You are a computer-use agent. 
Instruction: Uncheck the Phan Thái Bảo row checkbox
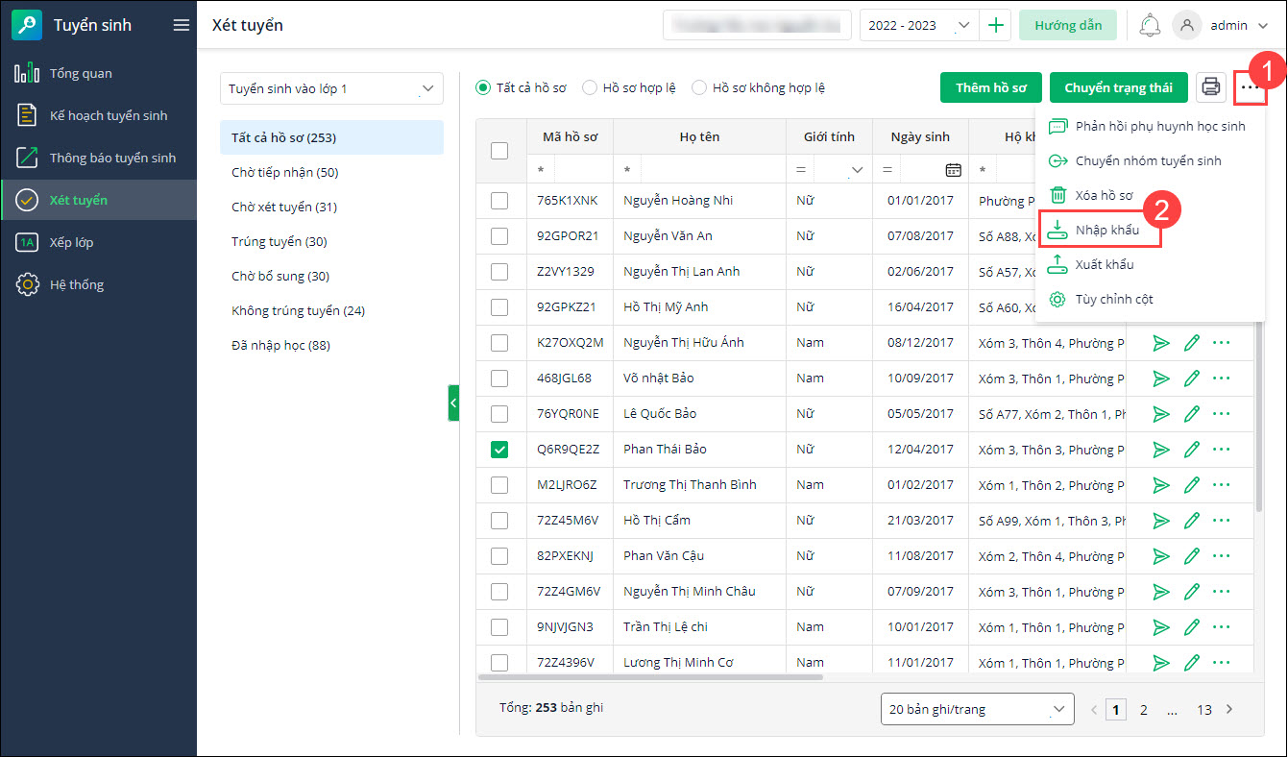coord(499,450)
